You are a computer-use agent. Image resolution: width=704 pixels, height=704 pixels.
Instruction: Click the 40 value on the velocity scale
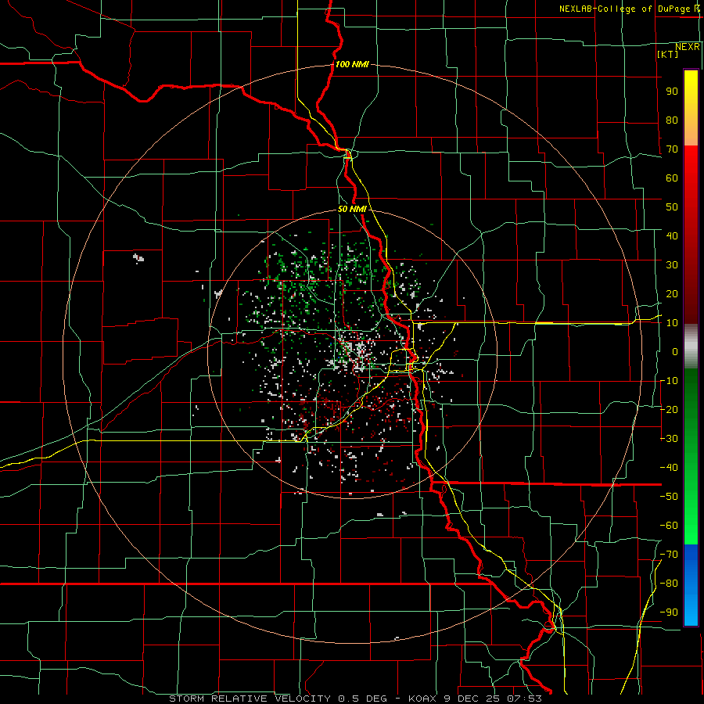672,236
